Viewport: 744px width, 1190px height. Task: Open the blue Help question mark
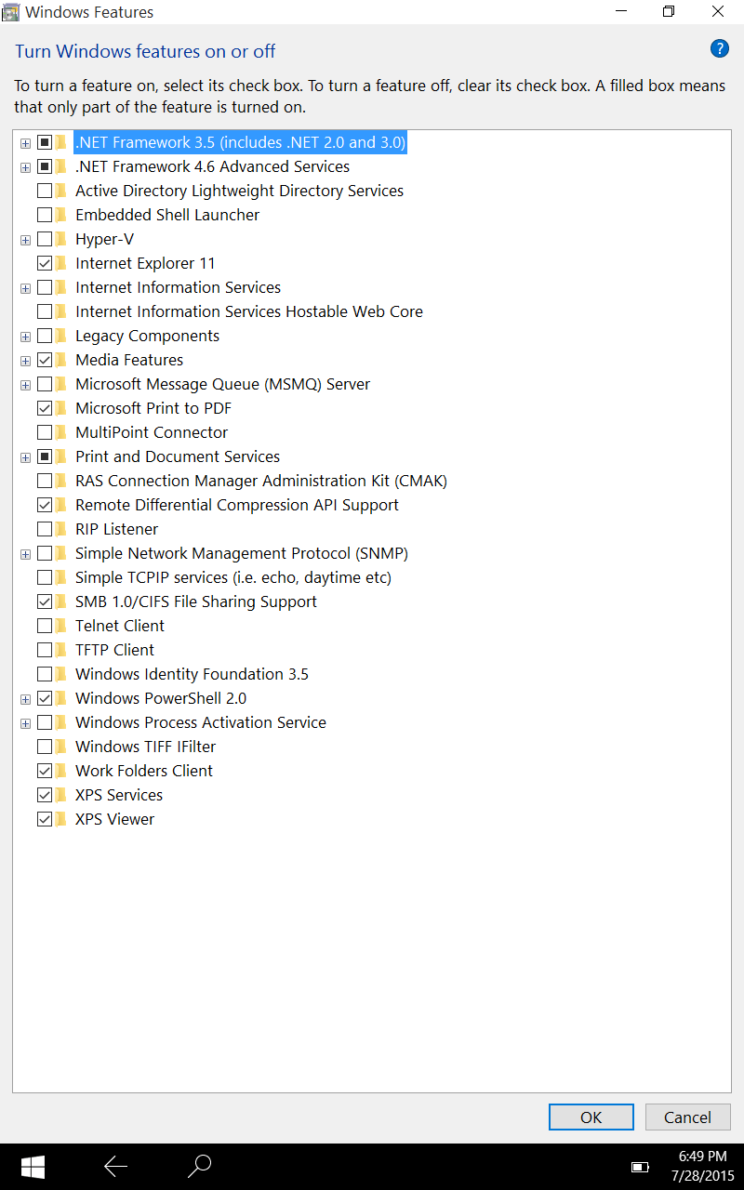(x=720, y=48)
